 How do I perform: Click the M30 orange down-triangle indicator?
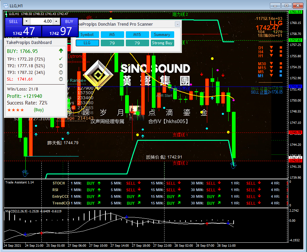pyautogui.click(x=271, y=64)
